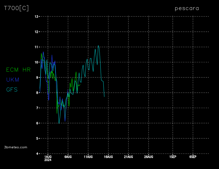Click the 16AUG date axis label
Image resolution: width=219 pixels, height=169 pixels.
click(108, 157)
